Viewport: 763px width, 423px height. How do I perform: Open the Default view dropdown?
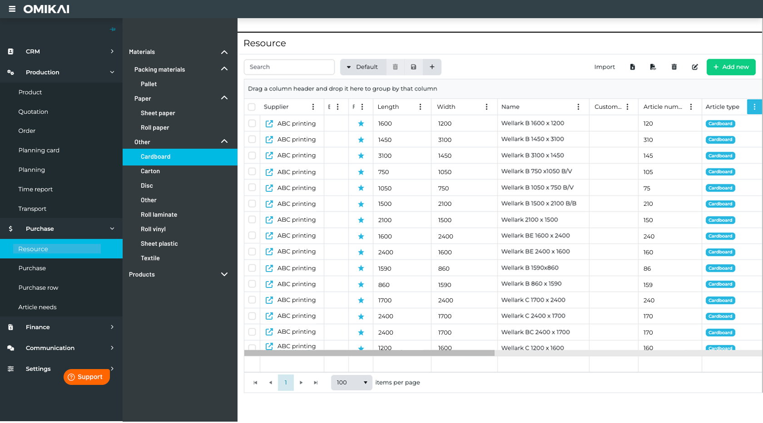click(363, 67)
